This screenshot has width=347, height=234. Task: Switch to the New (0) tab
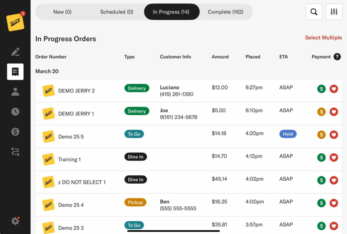(62, 12)
